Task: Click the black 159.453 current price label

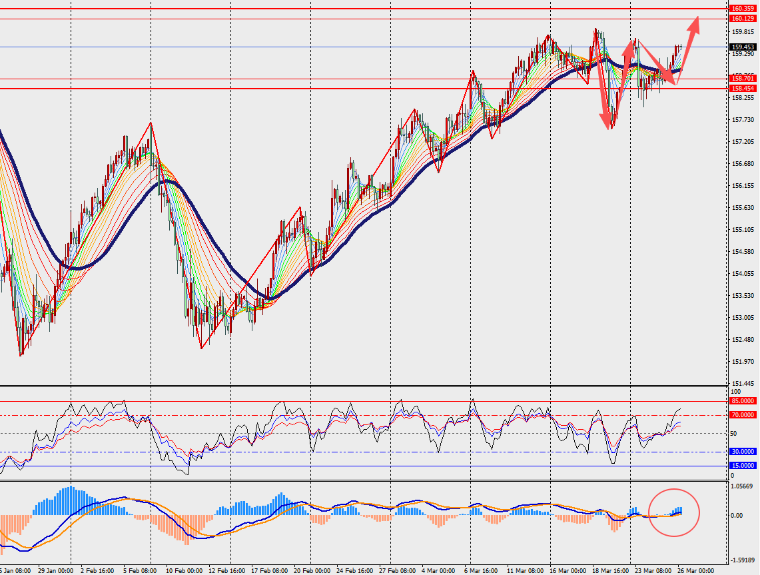Action: 743,47
